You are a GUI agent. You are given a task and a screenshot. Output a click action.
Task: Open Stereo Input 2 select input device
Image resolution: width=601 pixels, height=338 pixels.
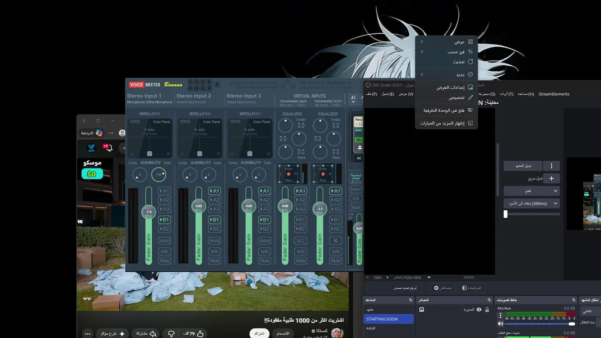(191, 102)
